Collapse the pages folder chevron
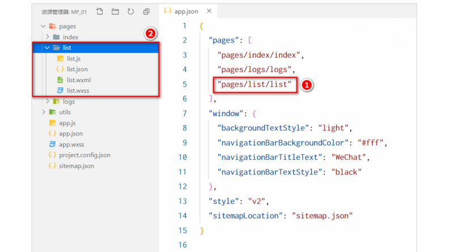This screenshot has width=449, height=252. 44,26
